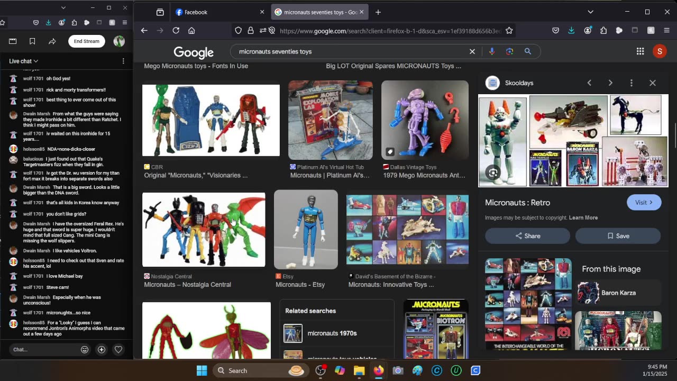The width and height of the screenshot is (677, 381).
Task: Close the Facebook tab
Action: pyautogui.click(x=262, y=12)
